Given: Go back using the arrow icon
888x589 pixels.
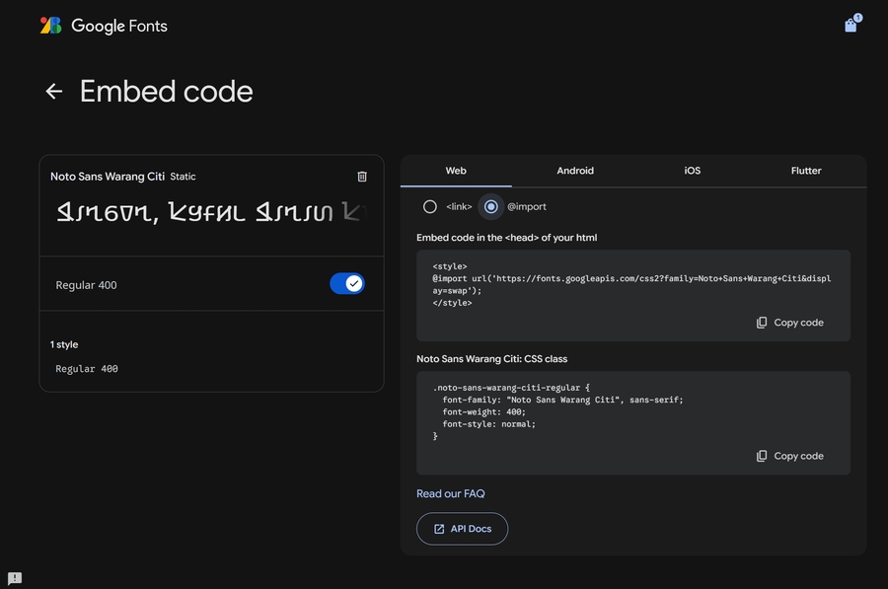Looking at the screenshot, I should [54, 92].
